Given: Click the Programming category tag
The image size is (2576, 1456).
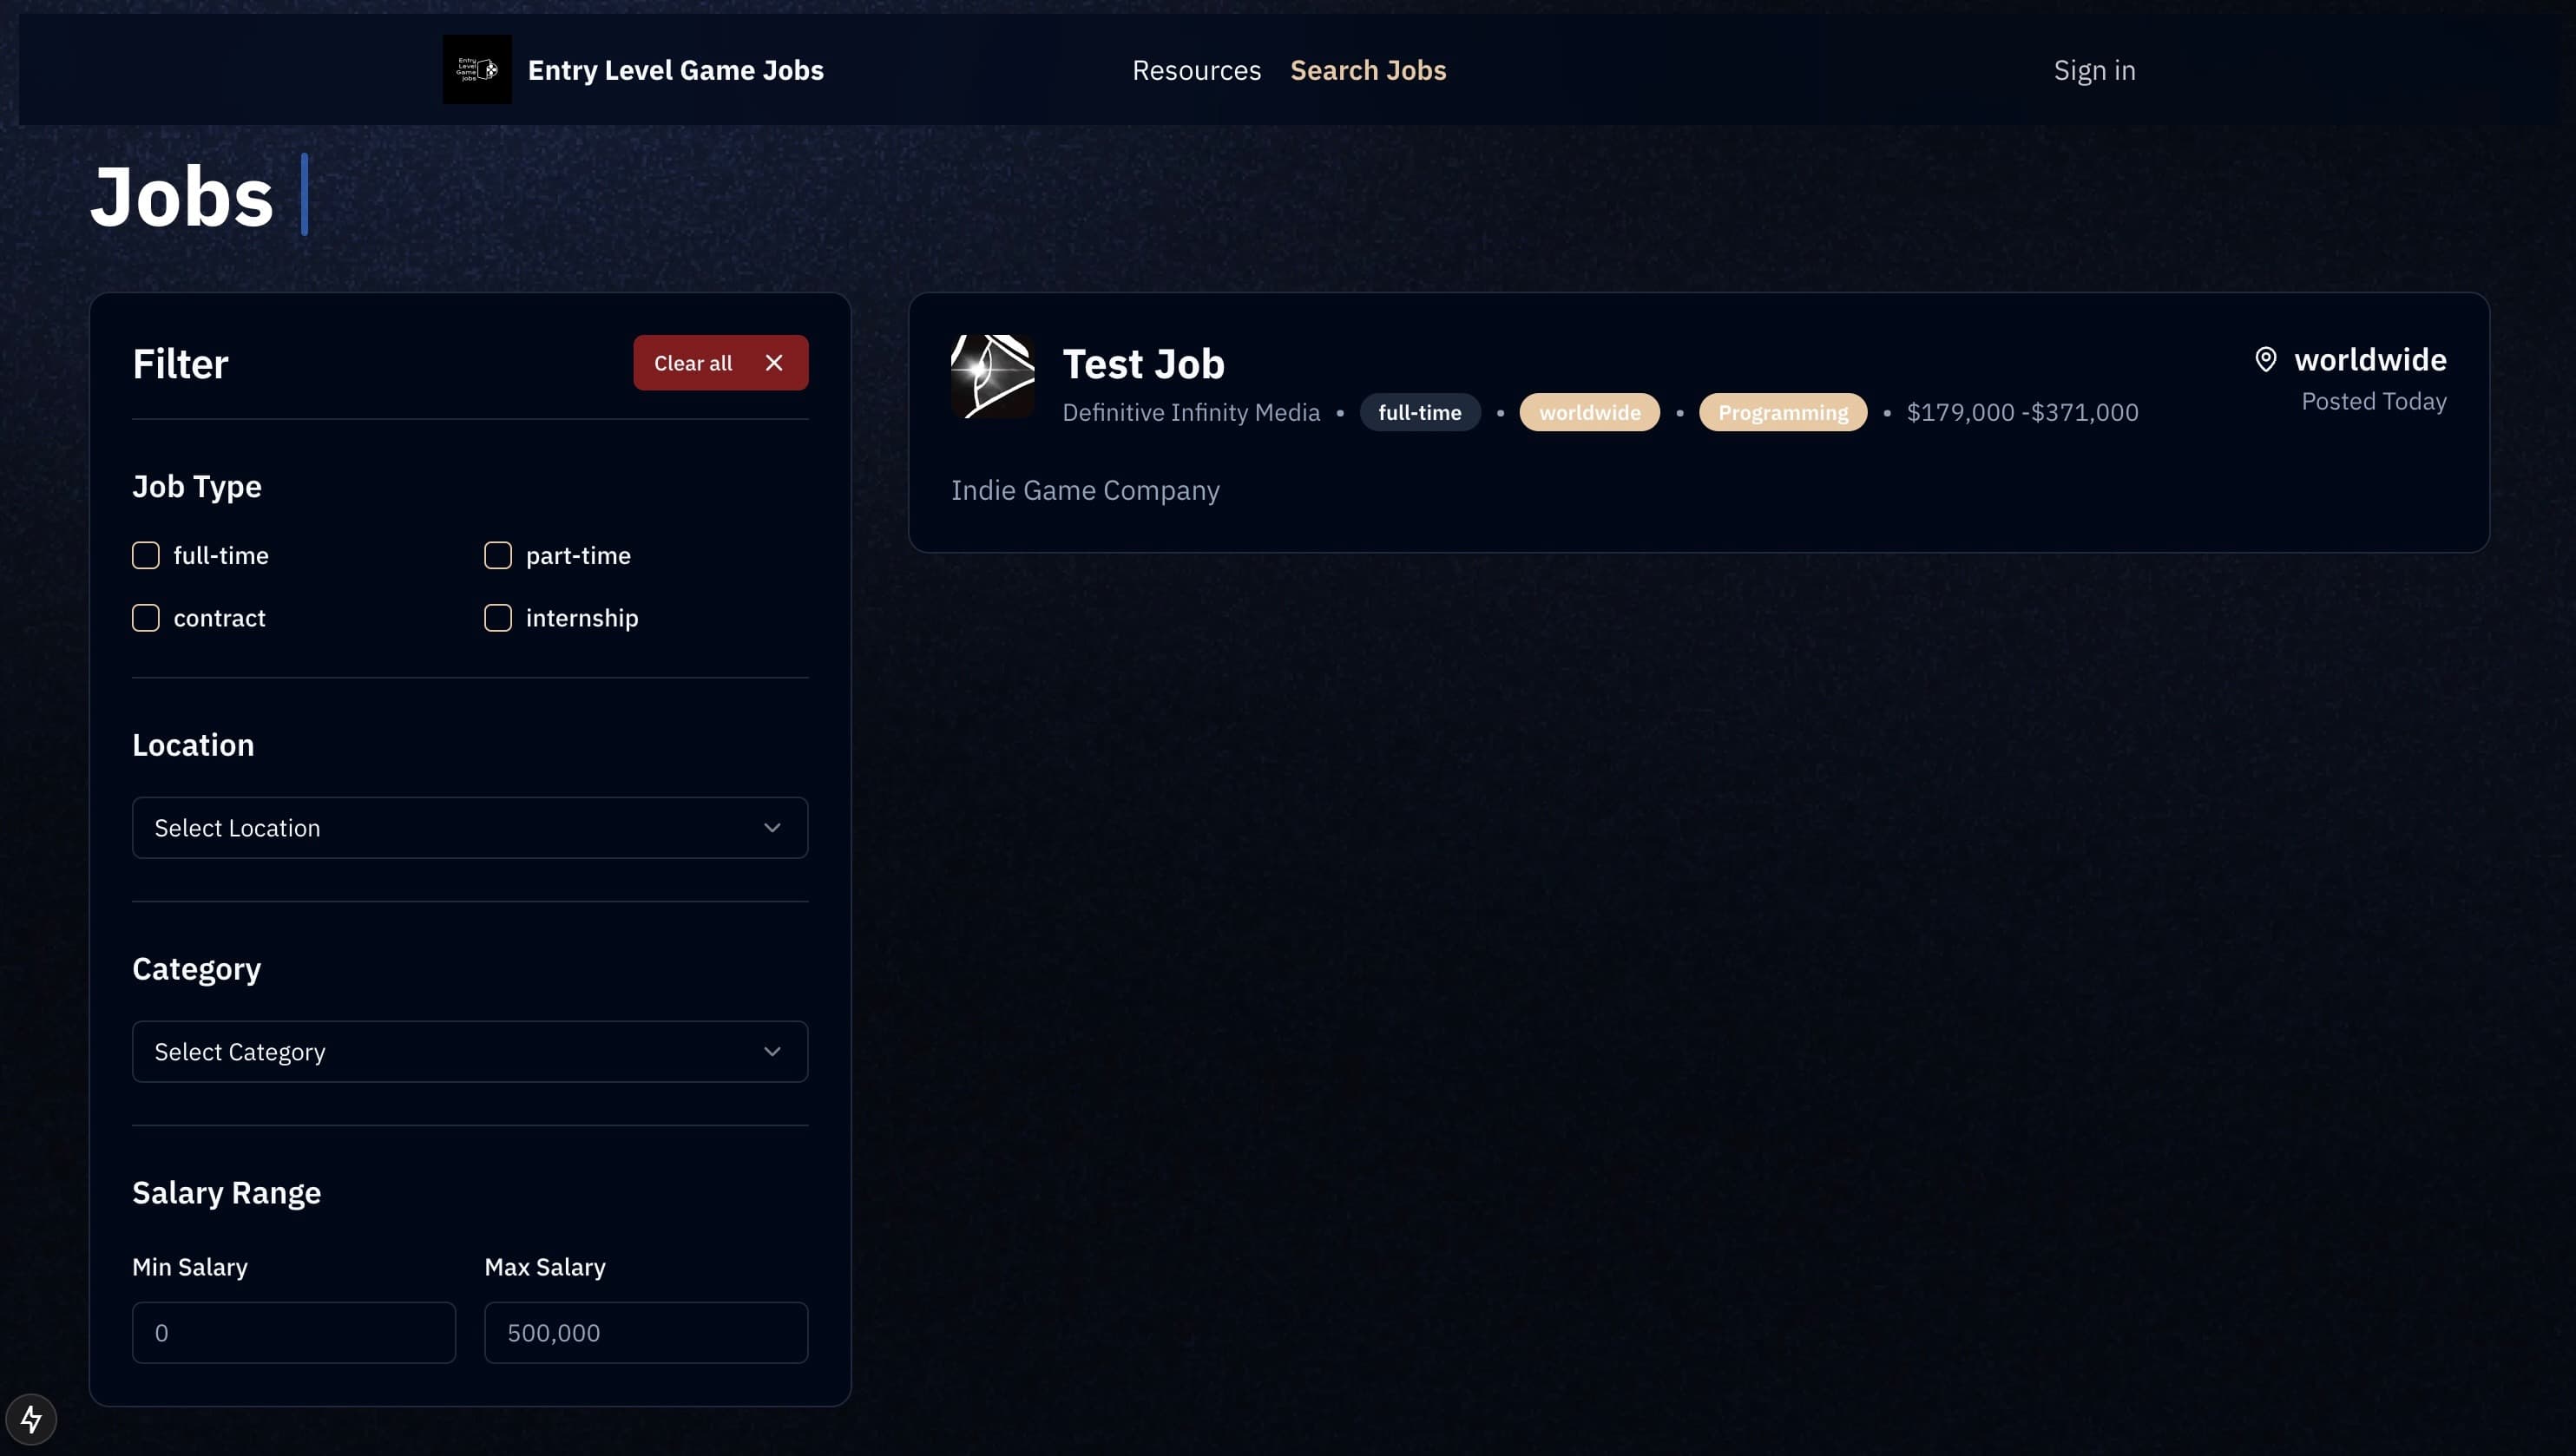Looking at the screenshot, I should pyautogui.click(x=1783, y=412).
